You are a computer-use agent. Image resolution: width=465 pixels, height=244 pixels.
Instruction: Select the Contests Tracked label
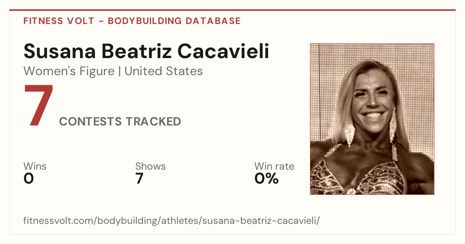pos(120,122)
